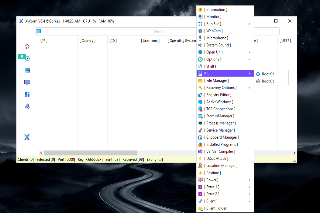Expand the Client submenu arrow
The width and height of the screenshot is (320, 213).
point(249,201)
